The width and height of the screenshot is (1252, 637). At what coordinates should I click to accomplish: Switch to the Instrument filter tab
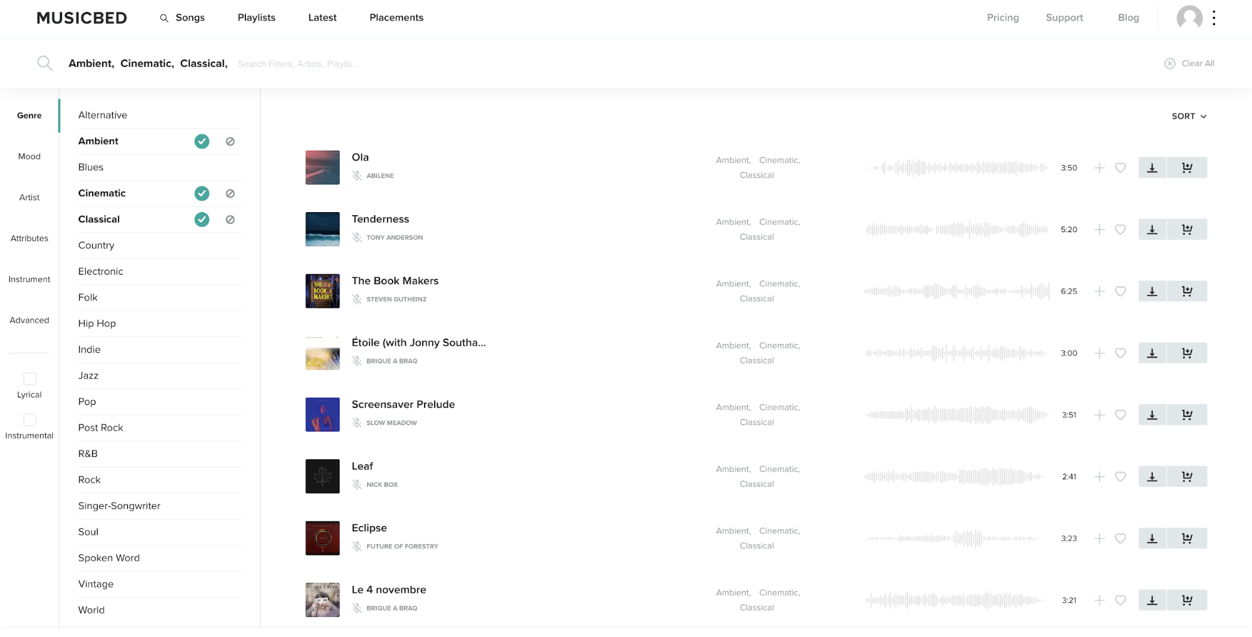[x=29, y=279]
